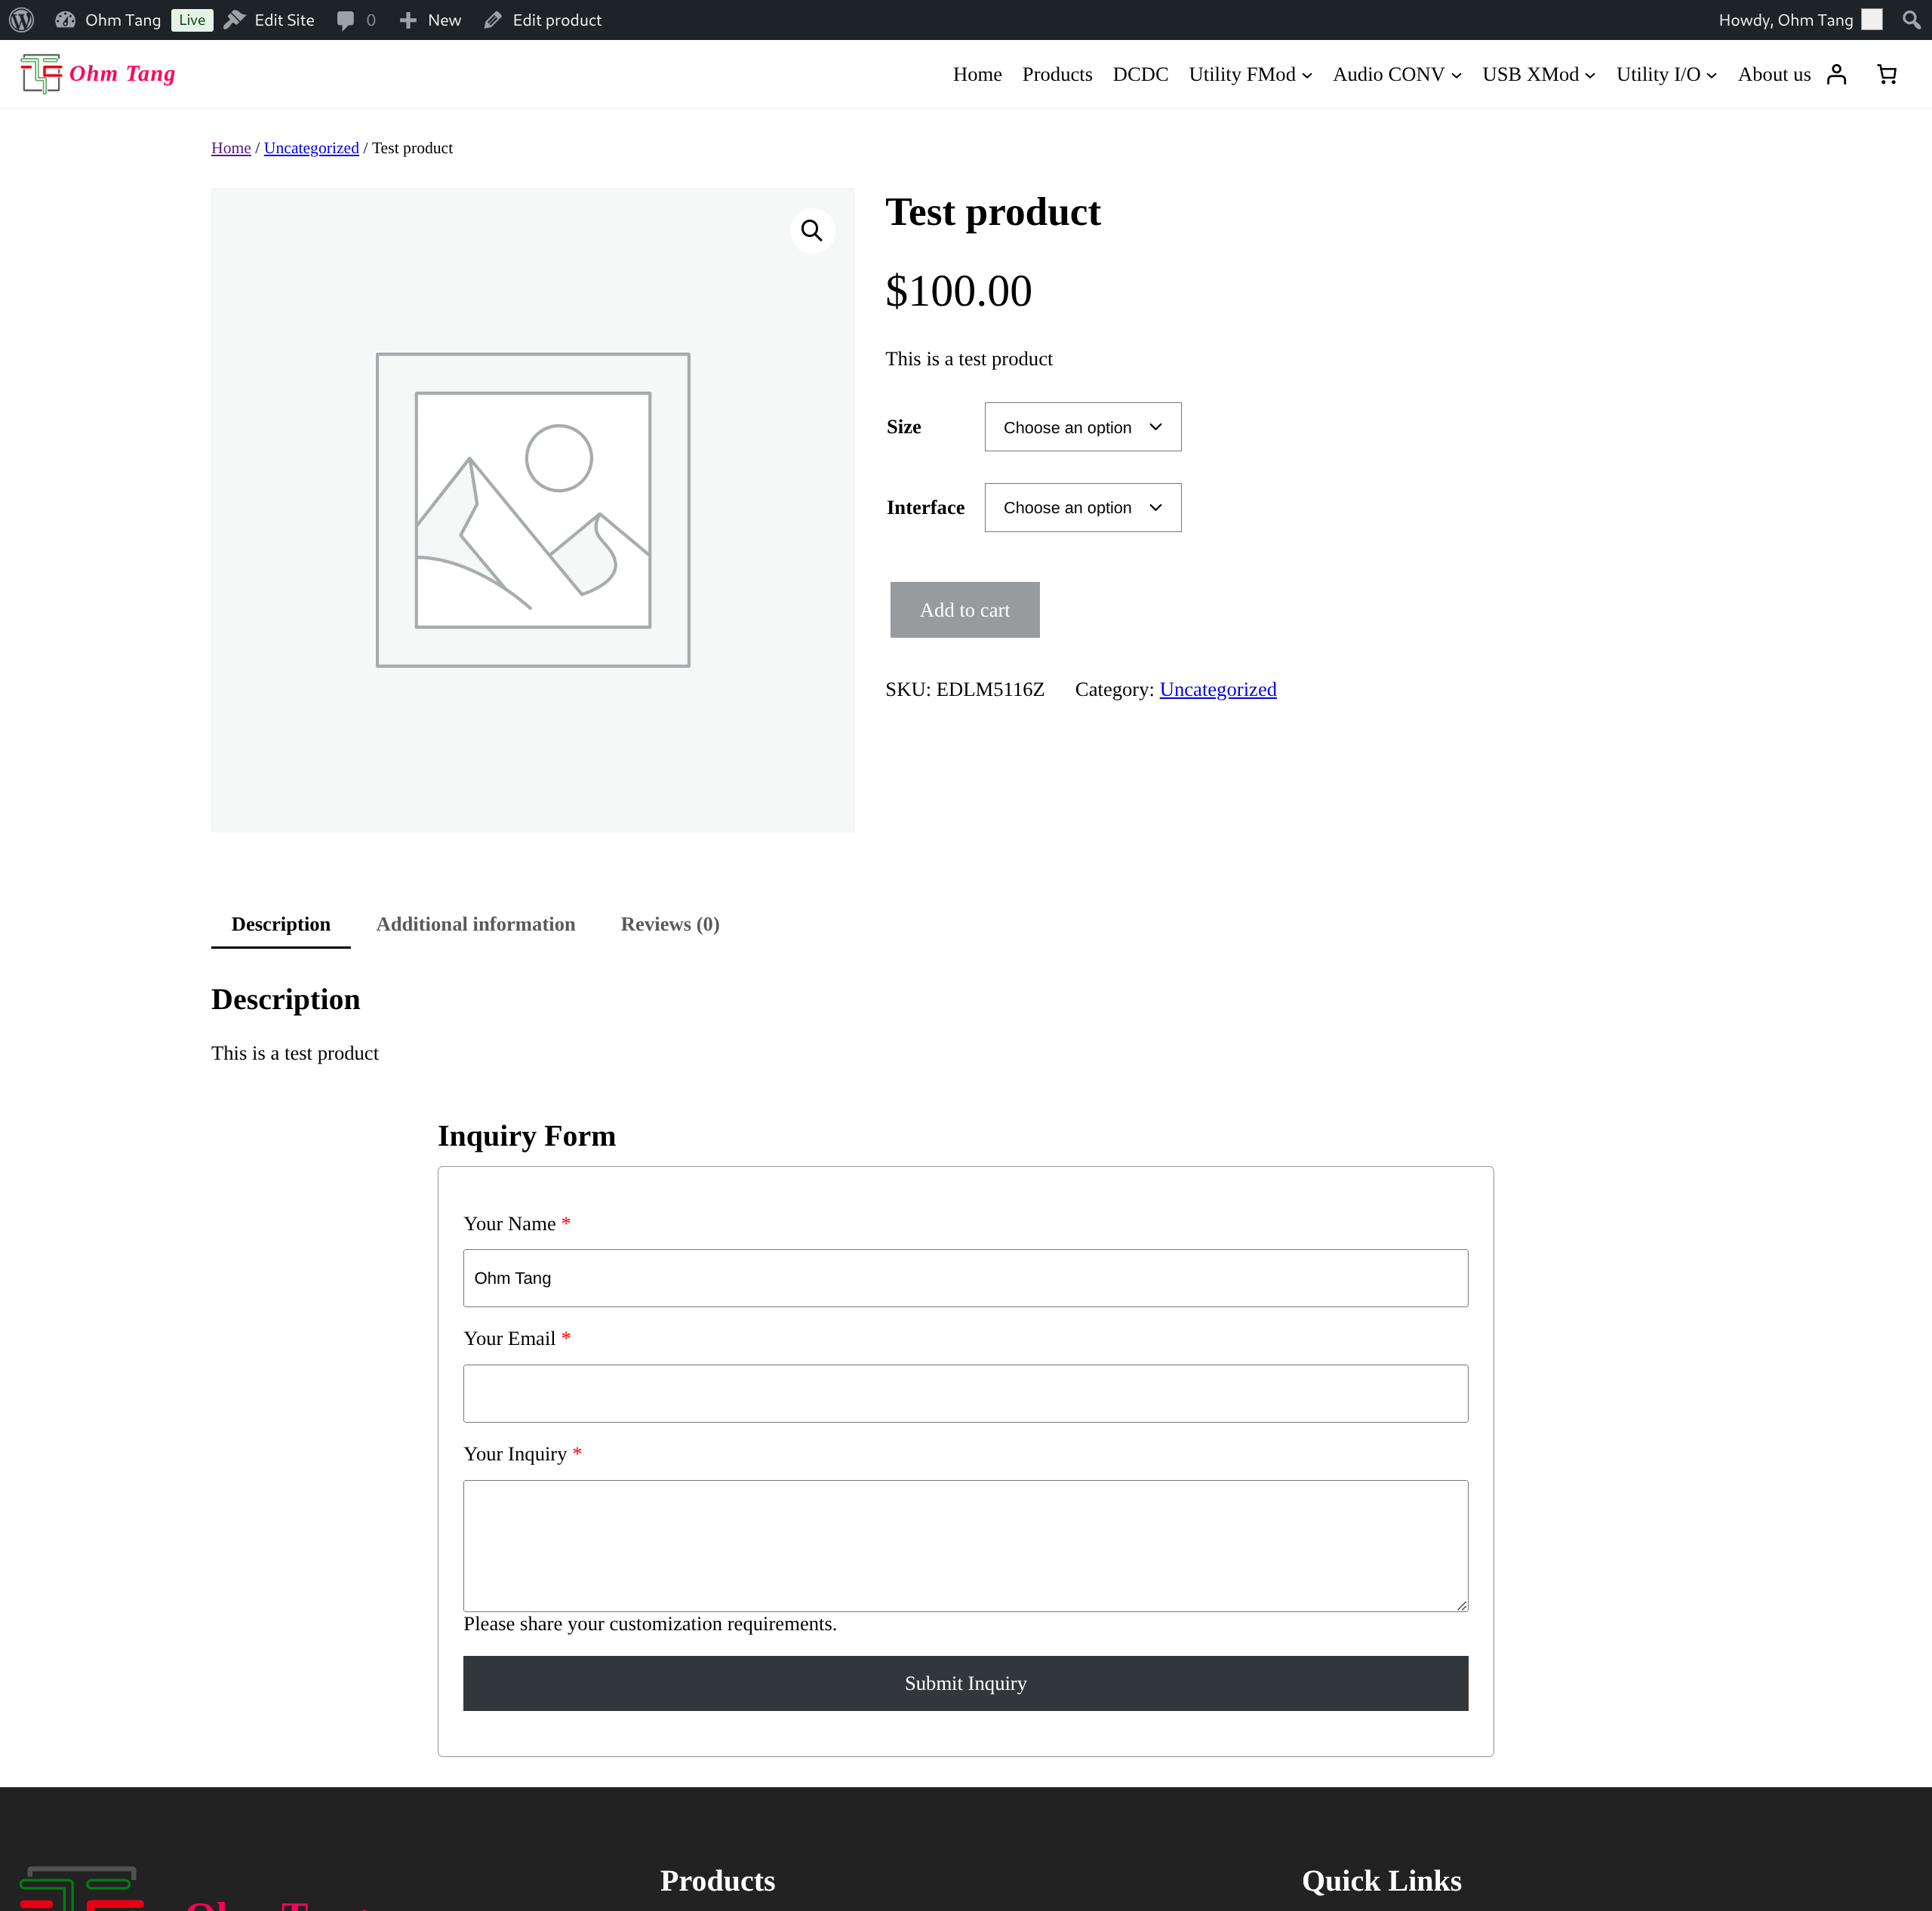
Task: Click the account user icon in the header
Action: point(1836,73)
